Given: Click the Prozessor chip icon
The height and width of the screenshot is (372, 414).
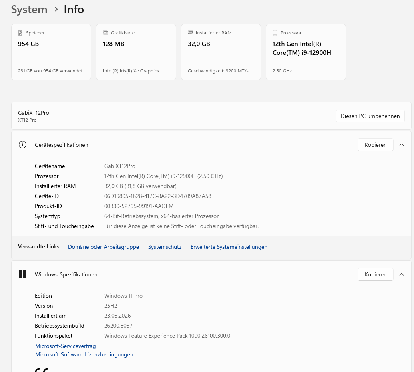Looking at the screenshot, I should [275, 33].
